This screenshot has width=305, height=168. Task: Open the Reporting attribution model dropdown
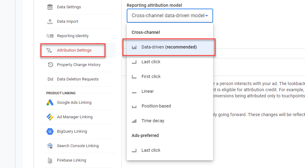tap(170, 16)
